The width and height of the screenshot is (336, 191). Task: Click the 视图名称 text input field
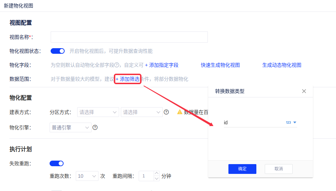coord(129,37)
